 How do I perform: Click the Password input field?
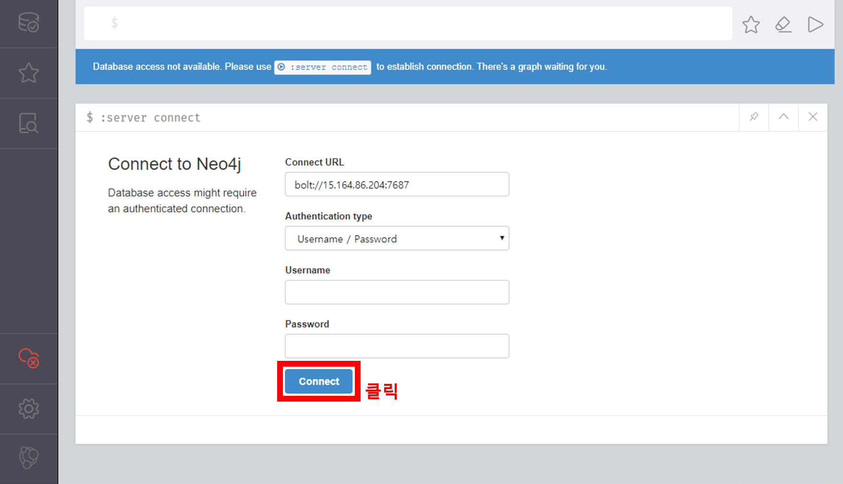point(397,346)
